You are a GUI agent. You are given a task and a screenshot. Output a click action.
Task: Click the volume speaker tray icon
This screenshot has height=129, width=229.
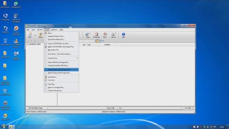(x=208, y=127)
